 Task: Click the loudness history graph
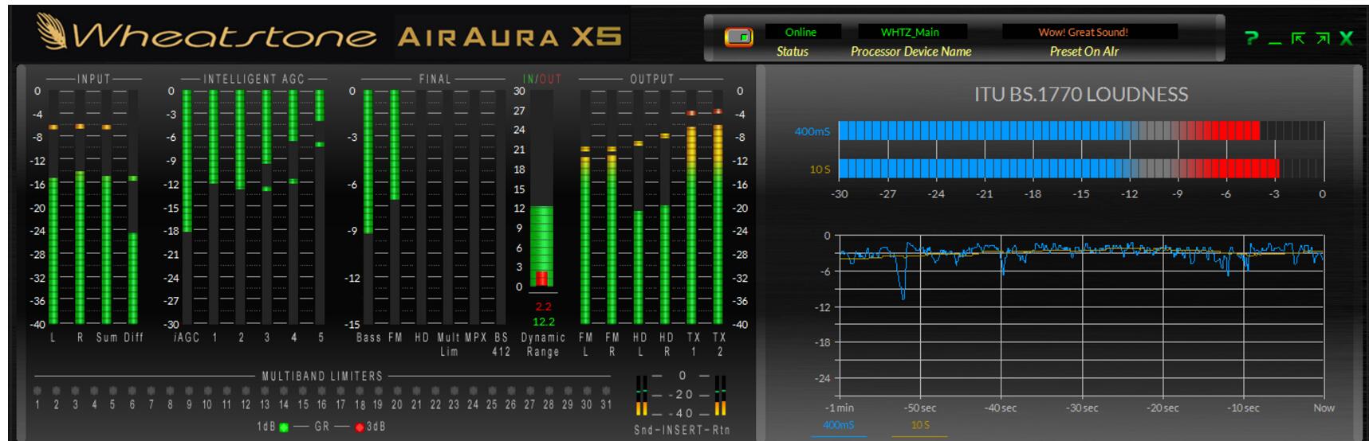pyautogui.click(x=1080, y=316)
